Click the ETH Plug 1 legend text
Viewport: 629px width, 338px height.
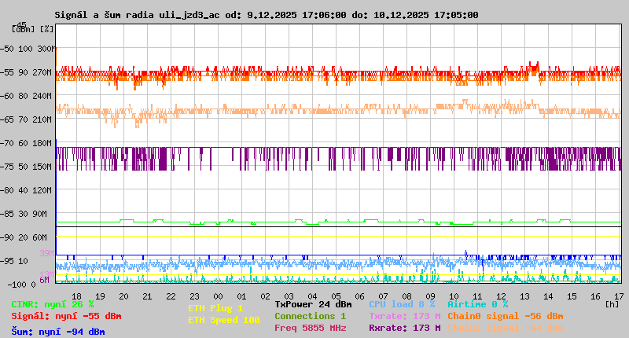pos(215,308)
